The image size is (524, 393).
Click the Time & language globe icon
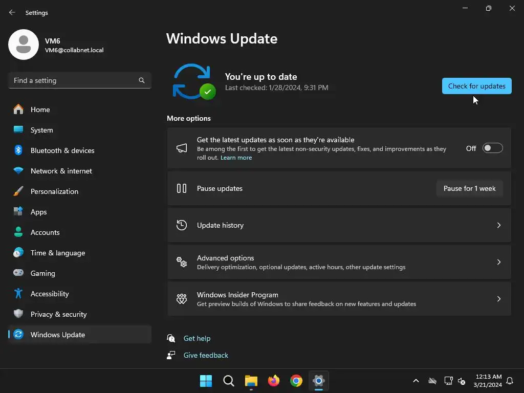coord(18,252)
